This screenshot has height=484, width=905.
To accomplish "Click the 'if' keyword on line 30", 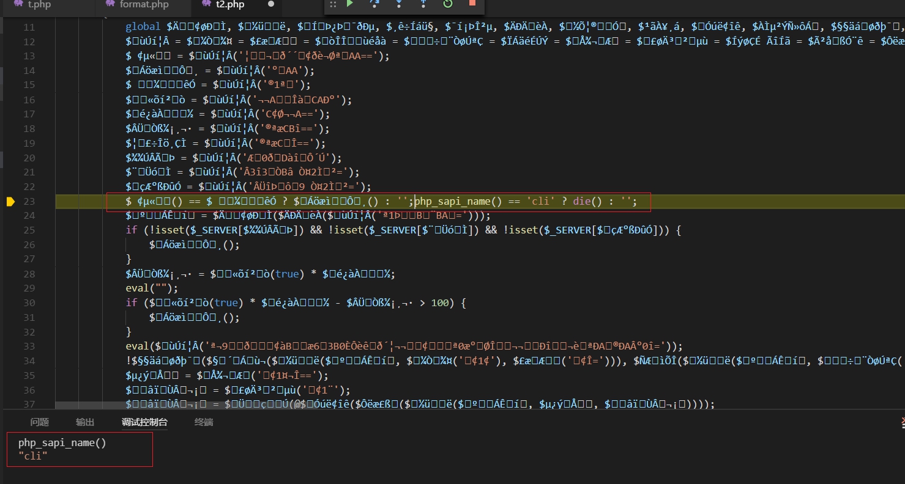I will click(132, 302).
